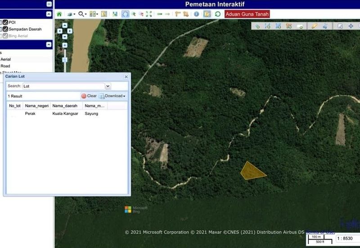
Task: Collapse the left sidebar panel
Action: point(49,4)
